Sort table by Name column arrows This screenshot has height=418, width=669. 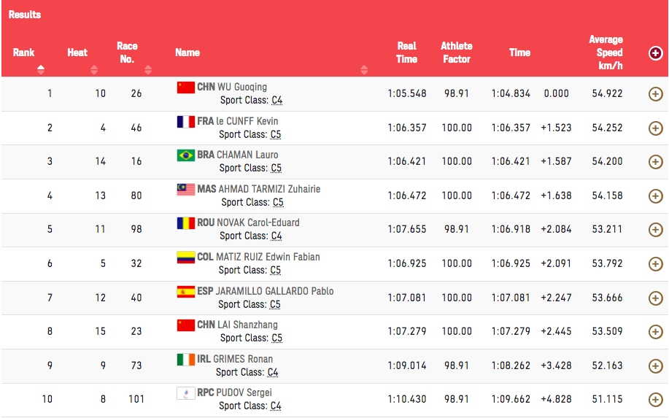point(364,70)
